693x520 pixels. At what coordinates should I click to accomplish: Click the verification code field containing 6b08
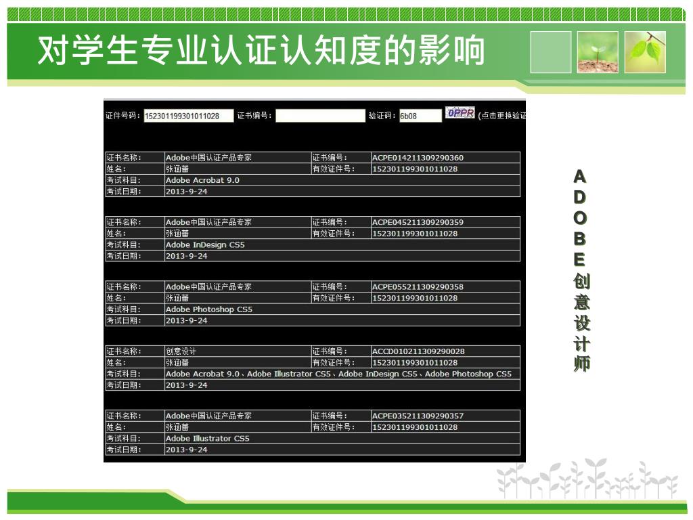point(420,116)
